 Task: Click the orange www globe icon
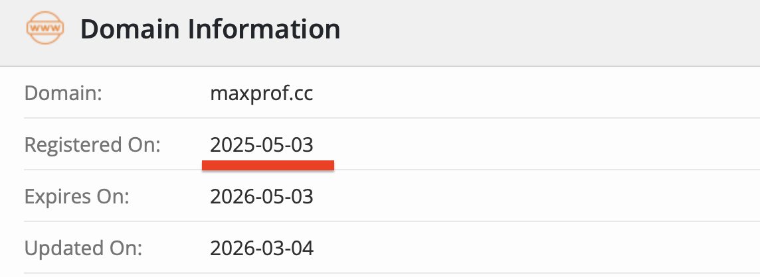click(45, 29)
